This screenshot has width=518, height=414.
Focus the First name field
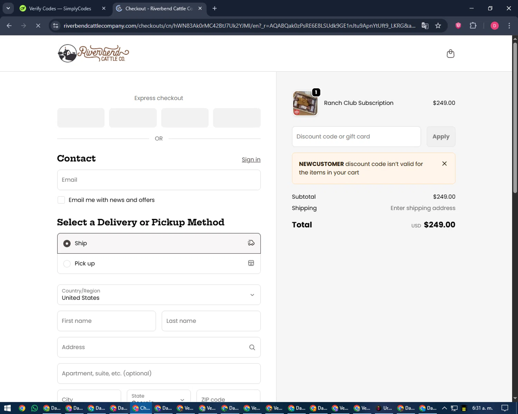coord(106,321)
